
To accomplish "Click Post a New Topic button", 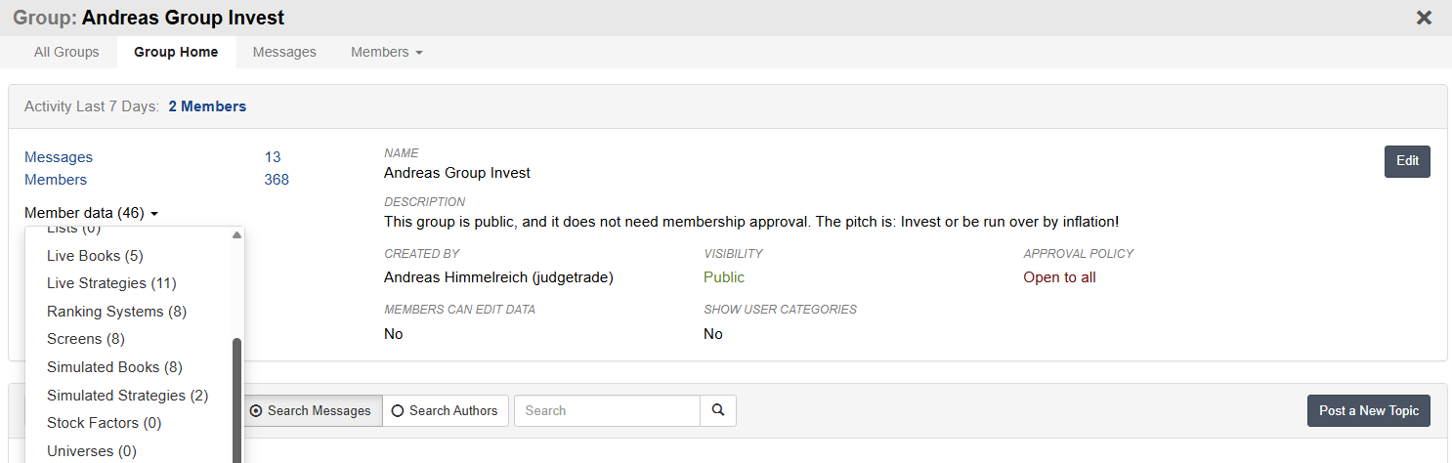I will [1369, 411].
